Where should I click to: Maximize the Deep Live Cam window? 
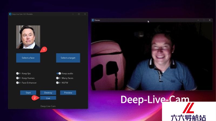(79, 14)
